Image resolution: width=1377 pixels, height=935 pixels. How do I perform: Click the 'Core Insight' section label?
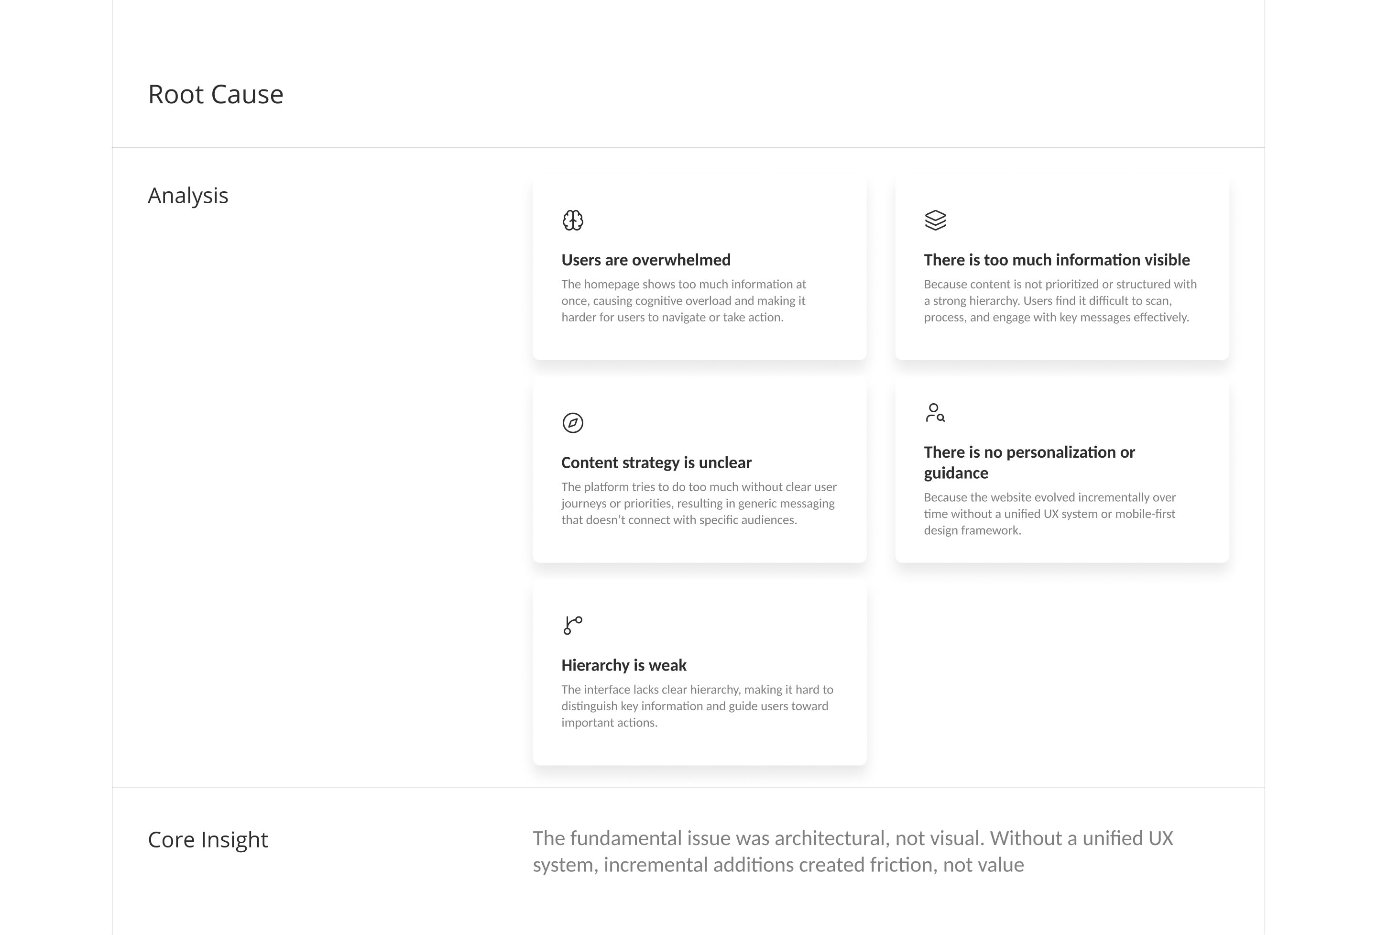pyautogui.click(x=208, y=840)
